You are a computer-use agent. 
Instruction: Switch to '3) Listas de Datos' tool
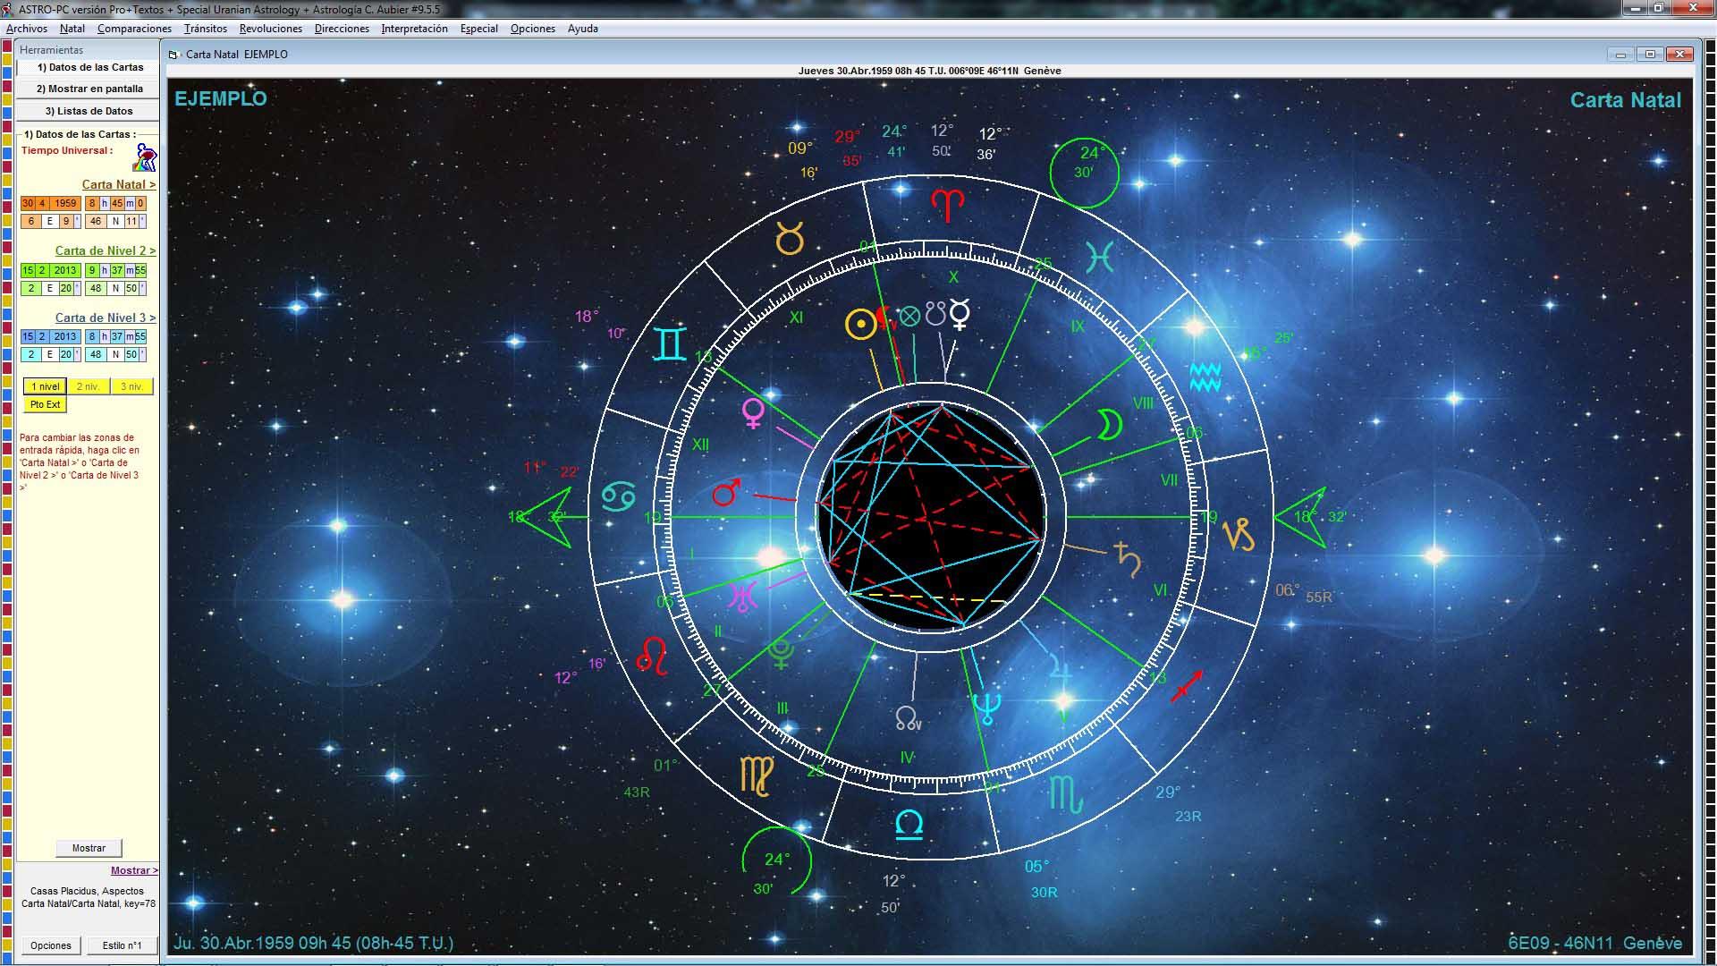[89, 111]
